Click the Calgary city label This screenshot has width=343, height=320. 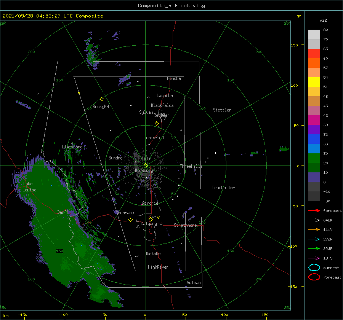(149, 224)
